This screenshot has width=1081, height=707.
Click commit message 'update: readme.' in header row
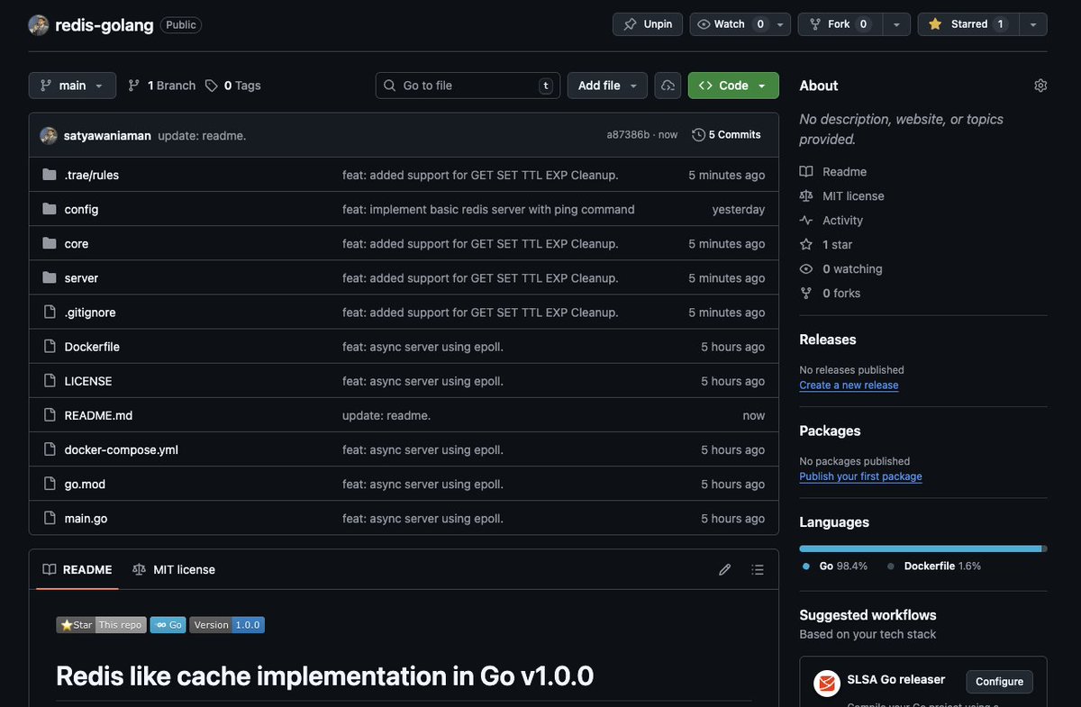click(202, 135)
